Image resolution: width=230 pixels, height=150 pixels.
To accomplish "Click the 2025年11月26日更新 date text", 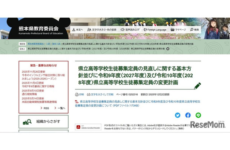I will (34, 72).
